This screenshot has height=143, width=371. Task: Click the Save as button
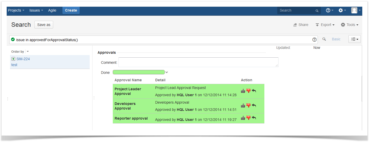click(44, 25)
